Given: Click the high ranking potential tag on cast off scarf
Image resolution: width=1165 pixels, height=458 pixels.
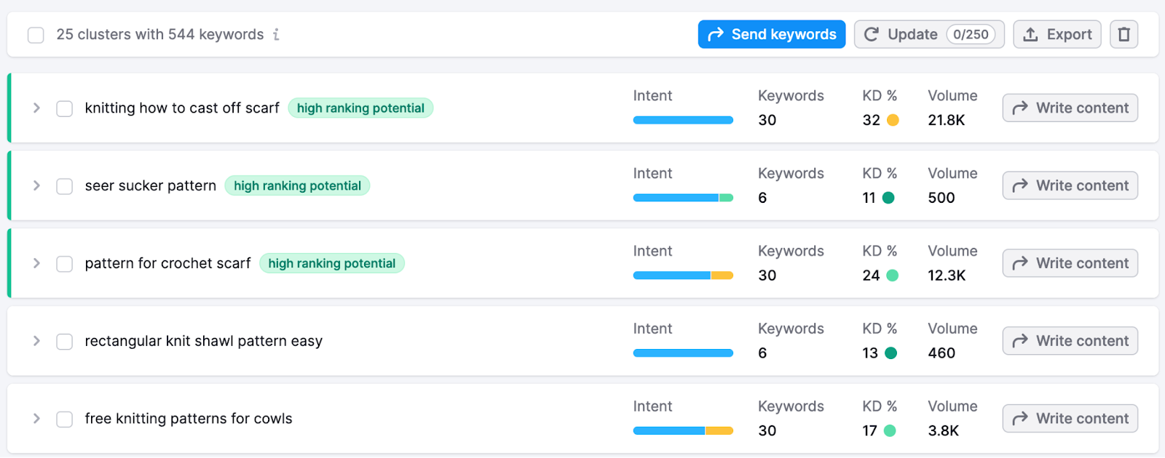Looking at the screenshot, I should (360, 108).
